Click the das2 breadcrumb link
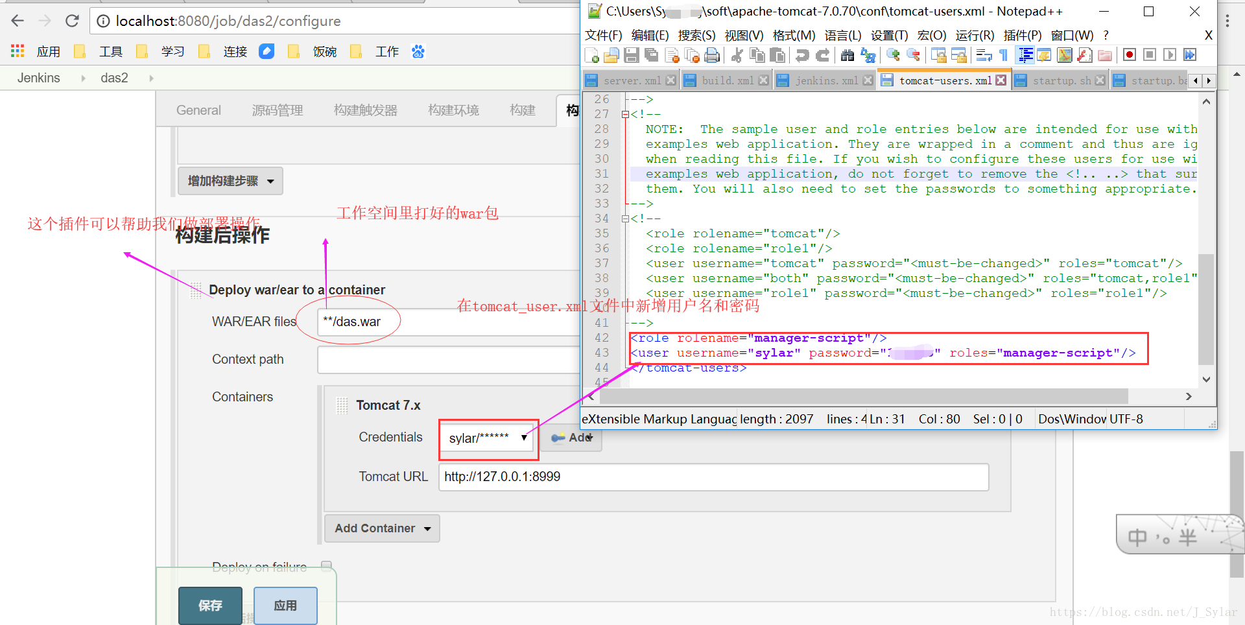The width and height of the screenshot is (1245, 625). pos(114,78)
